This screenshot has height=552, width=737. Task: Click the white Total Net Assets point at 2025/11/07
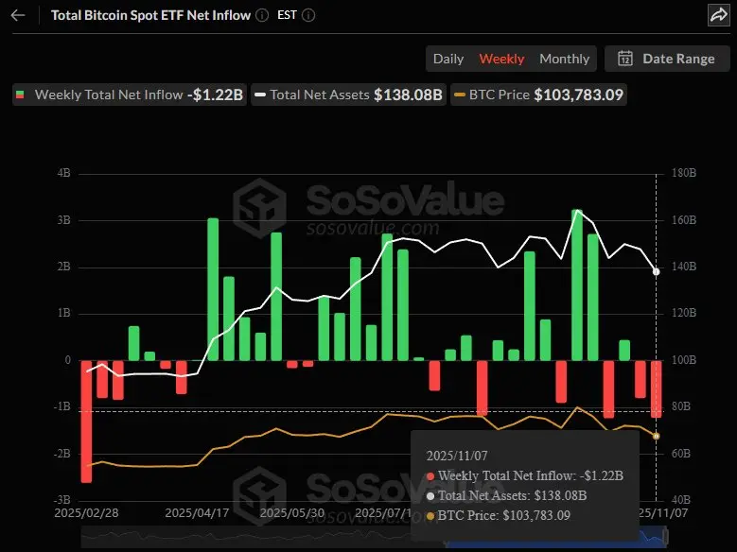[x=657, y=271]
